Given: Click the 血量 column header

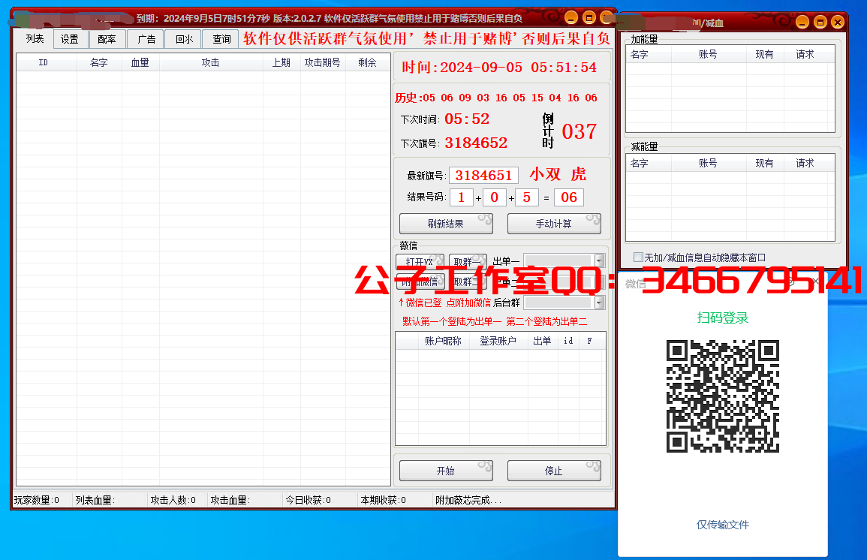Looking at the screenshot, I should 140,62.
